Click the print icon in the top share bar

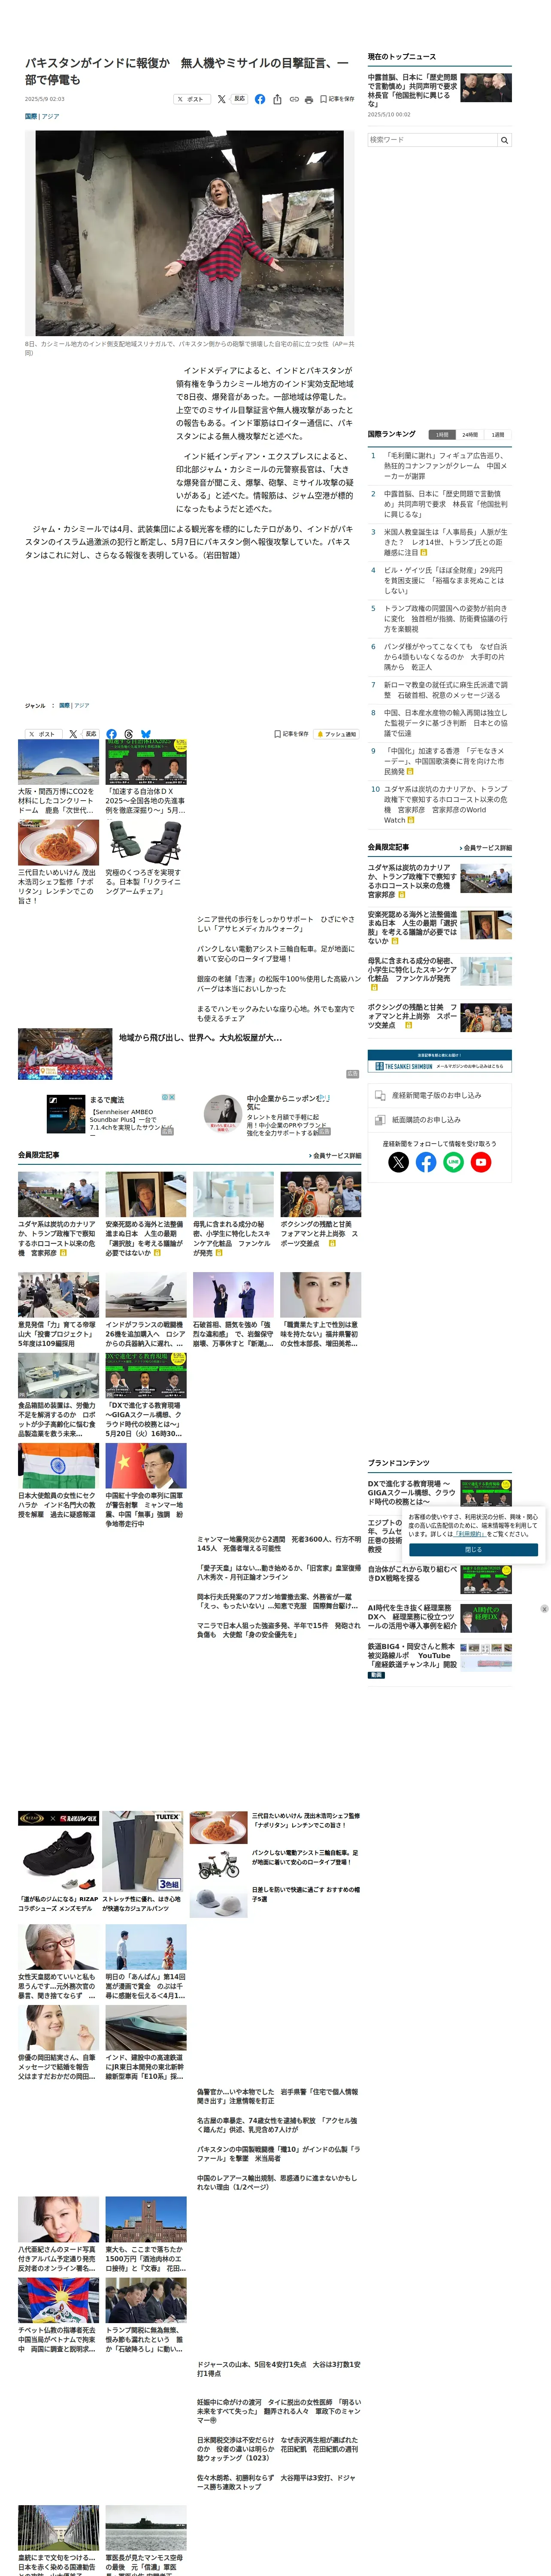pos(309,100)
